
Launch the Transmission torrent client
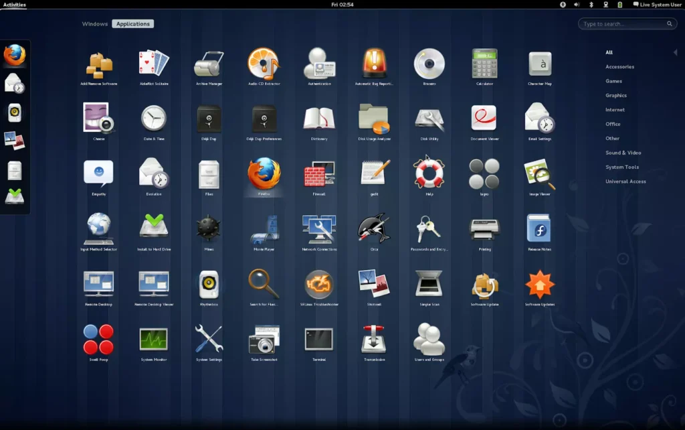pos(374,340)
